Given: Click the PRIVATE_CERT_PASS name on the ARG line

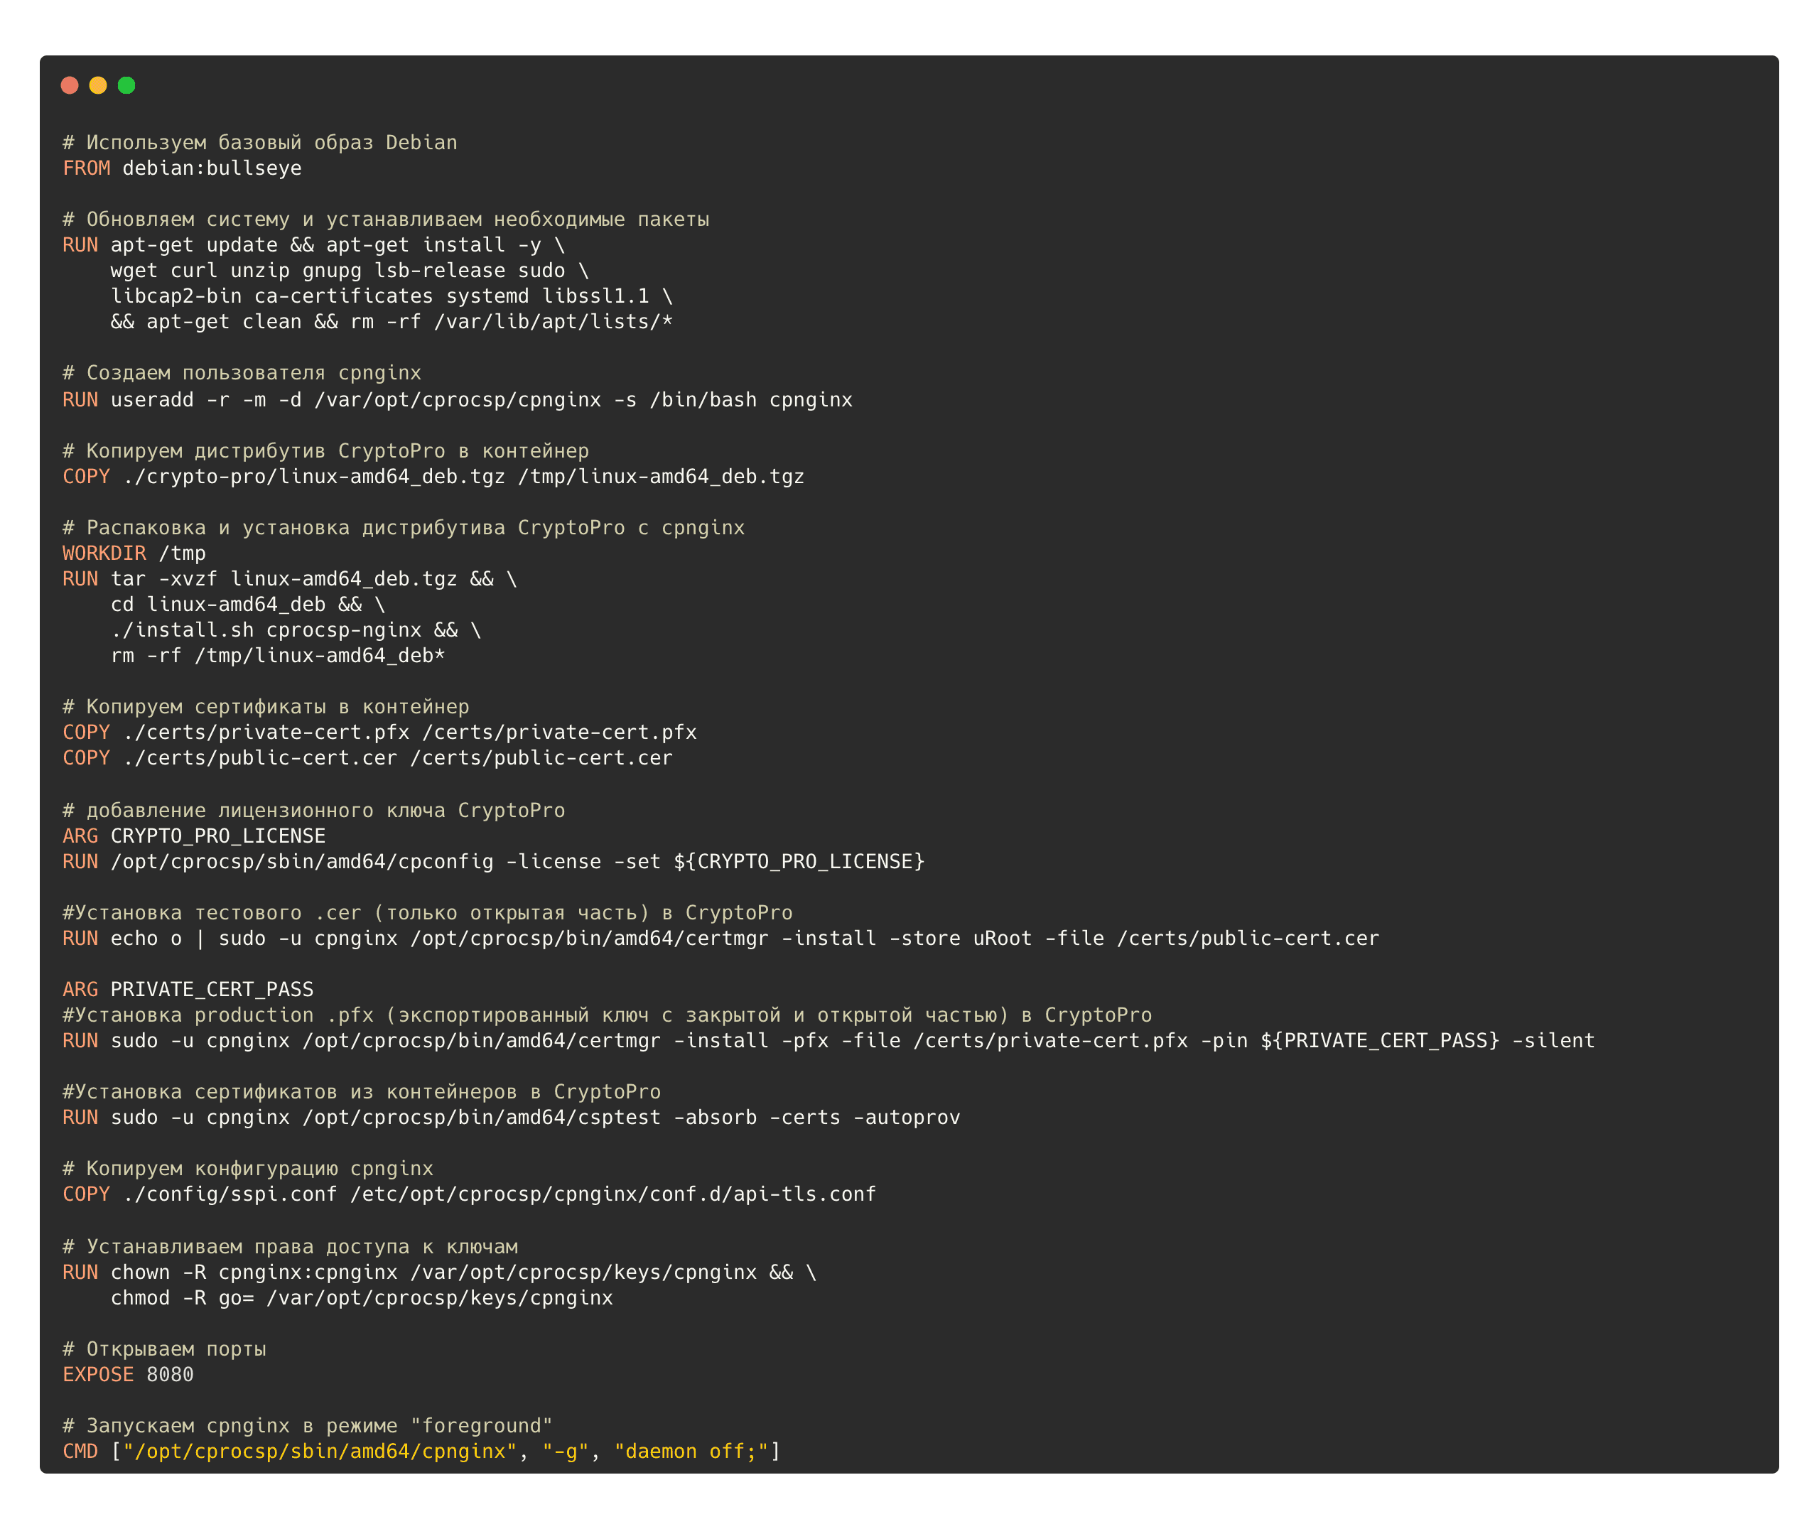Looking at the screenshot, I should [212, 990].
